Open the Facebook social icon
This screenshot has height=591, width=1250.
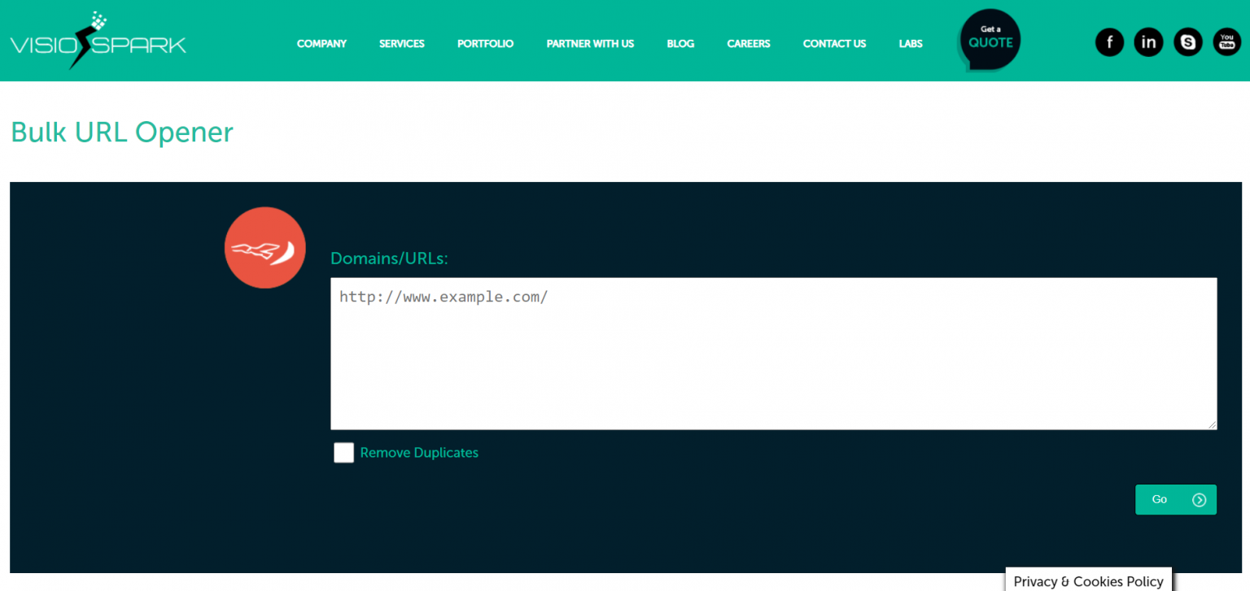point(1109,42)
